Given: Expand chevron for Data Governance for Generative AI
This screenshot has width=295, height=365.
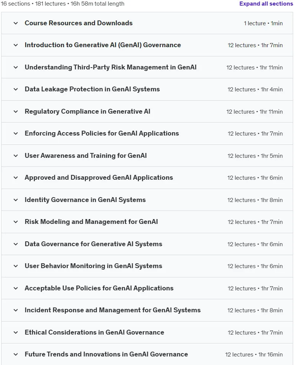Looking at the screenshot, I should pos(16,244).
